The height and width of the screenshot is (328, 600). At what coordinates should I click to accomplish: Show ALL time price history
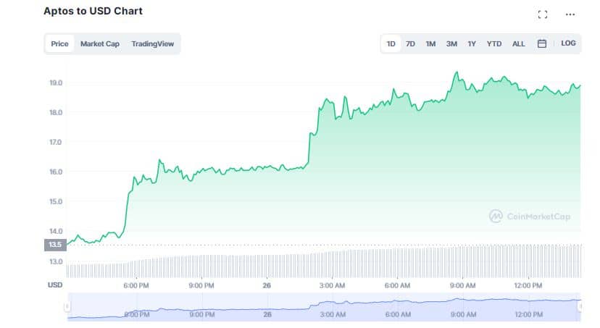(x=519, y=44)
